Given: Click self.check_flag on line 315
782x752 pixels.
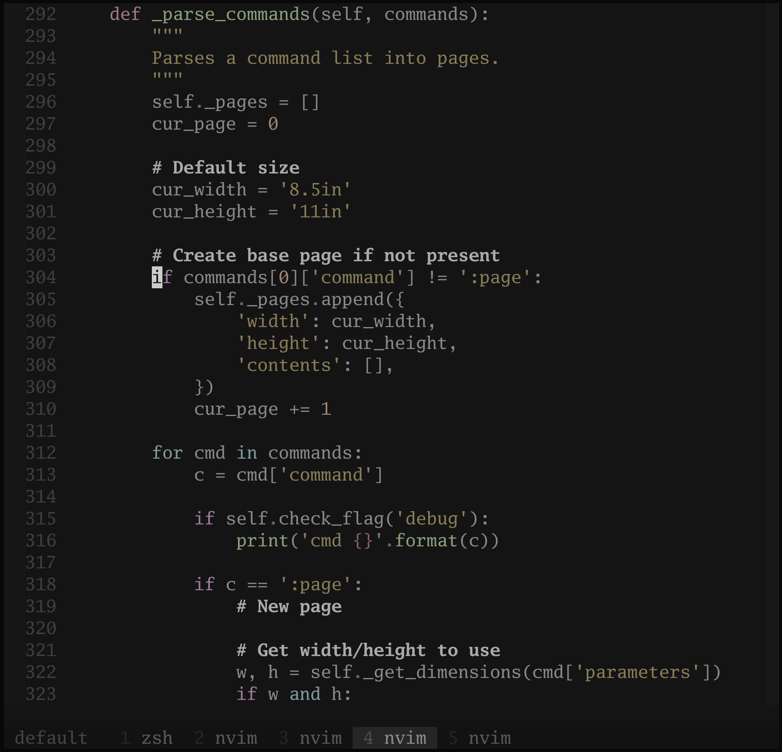Looking at the screenshot, I should tap(305, 519).
